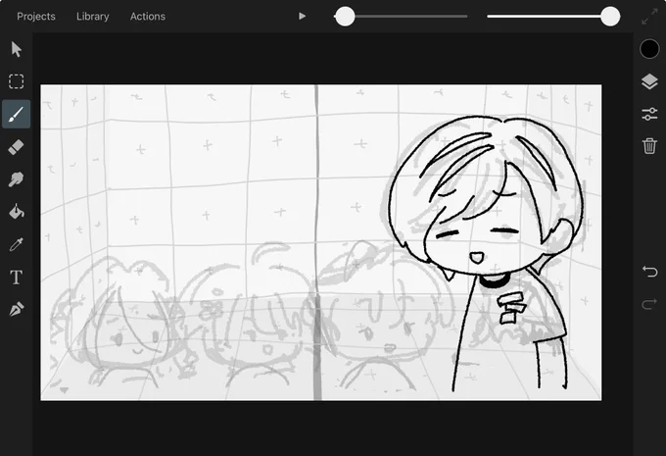Select the arrow pointer tool

tap(16, 49)
